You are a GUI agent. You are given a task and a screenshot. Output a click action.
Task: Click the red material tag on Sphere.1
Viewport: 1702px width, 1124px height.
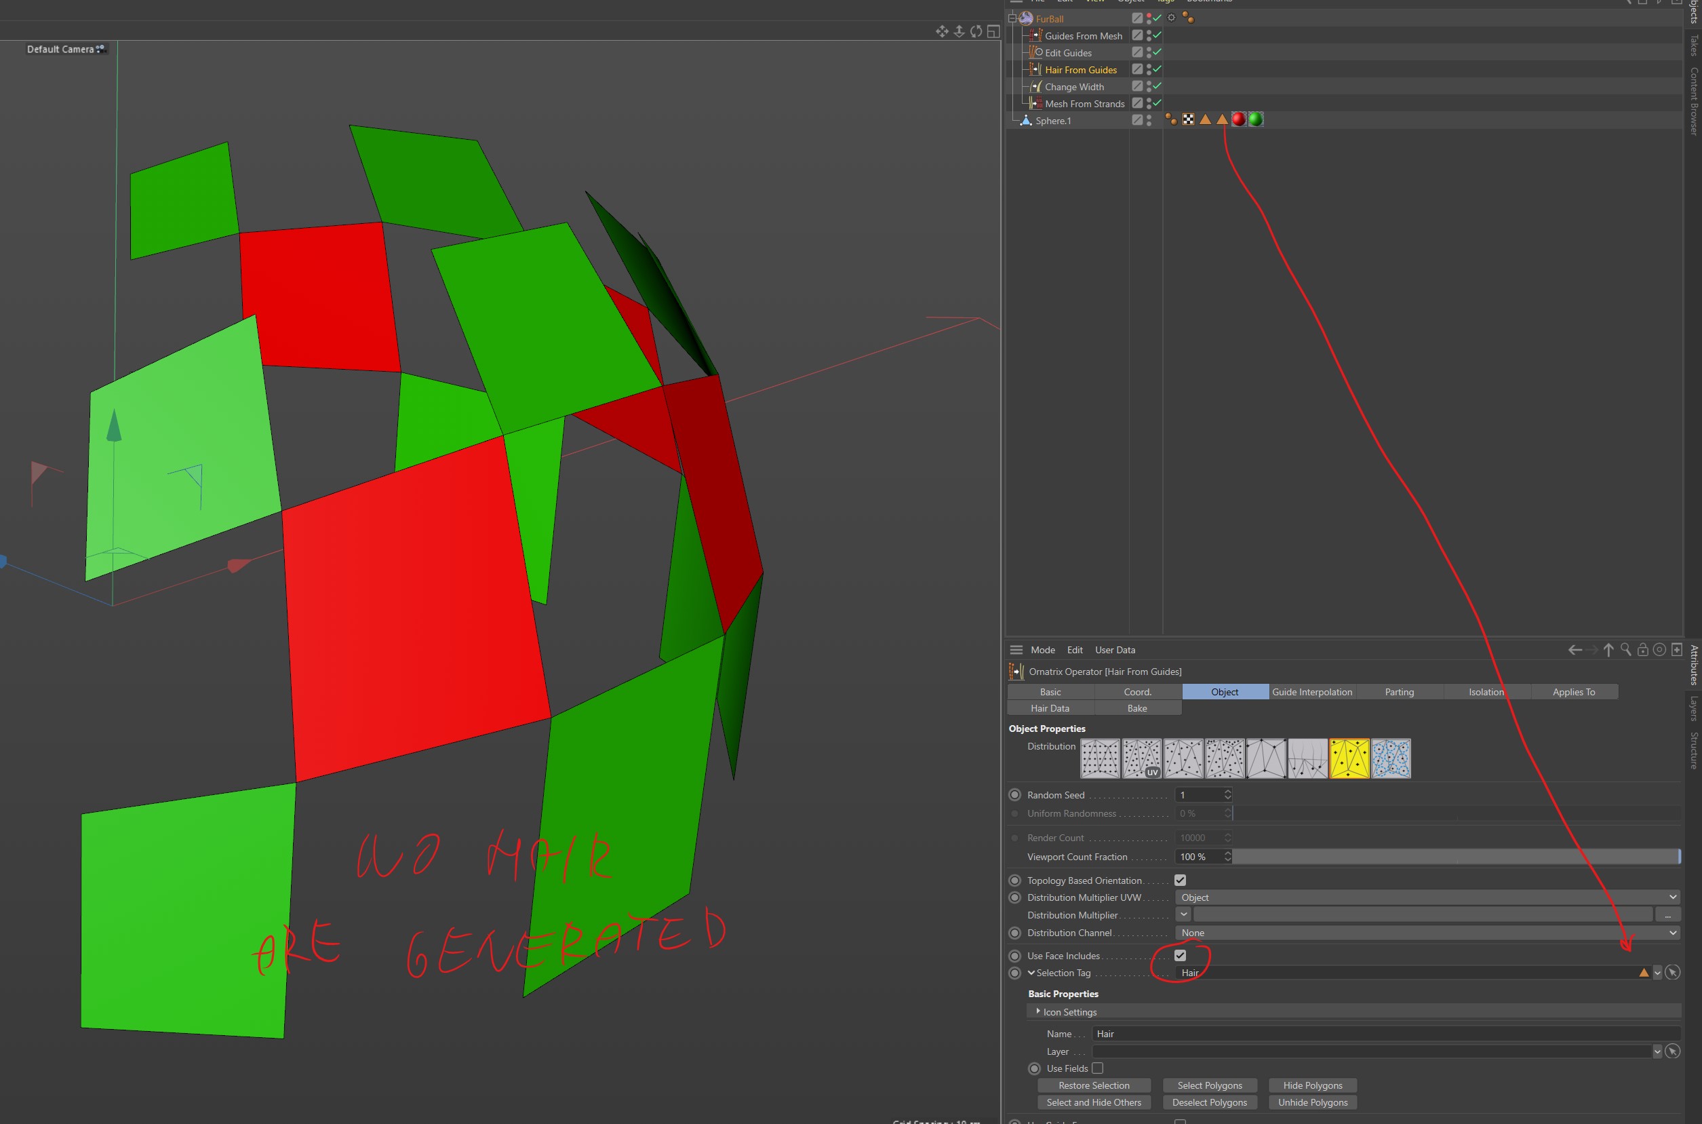[1238, 119]
